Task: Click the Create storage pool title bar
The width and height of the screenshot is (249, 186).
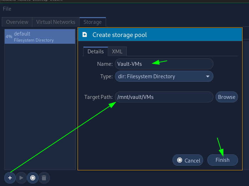Action: [x=160, y=35]
